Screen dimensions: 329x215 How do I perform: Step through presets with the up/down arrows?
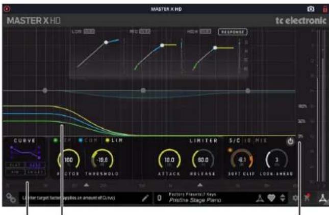283,198
